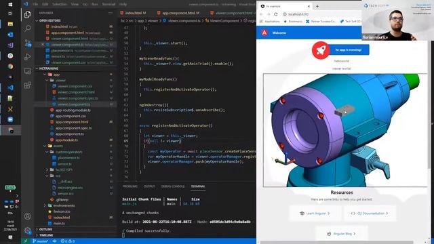The width and height of the screenshot is (434, 244).
Task: Select the Terminal panel tab
Action: click(198, 186)
